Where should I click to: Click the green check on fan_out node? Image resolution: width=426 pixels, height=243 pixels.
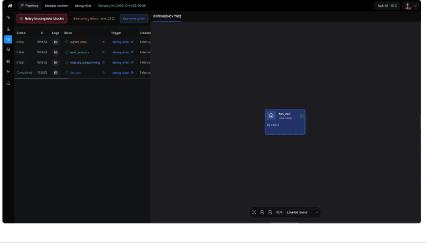point(302,116)
